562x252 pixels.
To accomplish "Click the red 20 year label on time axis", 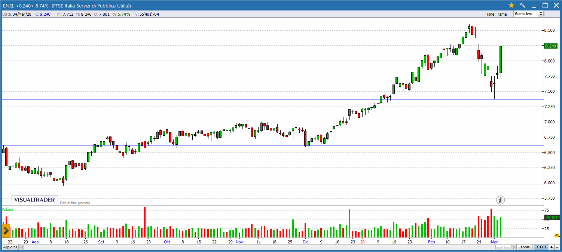I will (362, 242).
